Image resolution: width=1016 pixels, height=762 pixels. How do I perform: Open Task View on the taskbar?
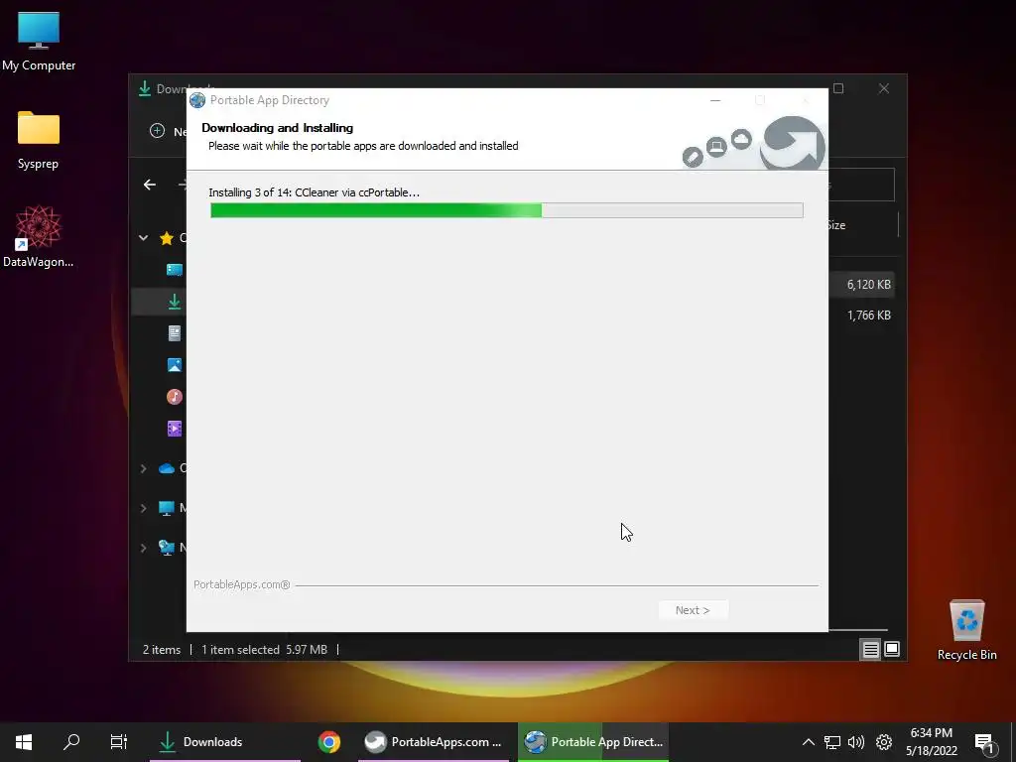point(119,742)
